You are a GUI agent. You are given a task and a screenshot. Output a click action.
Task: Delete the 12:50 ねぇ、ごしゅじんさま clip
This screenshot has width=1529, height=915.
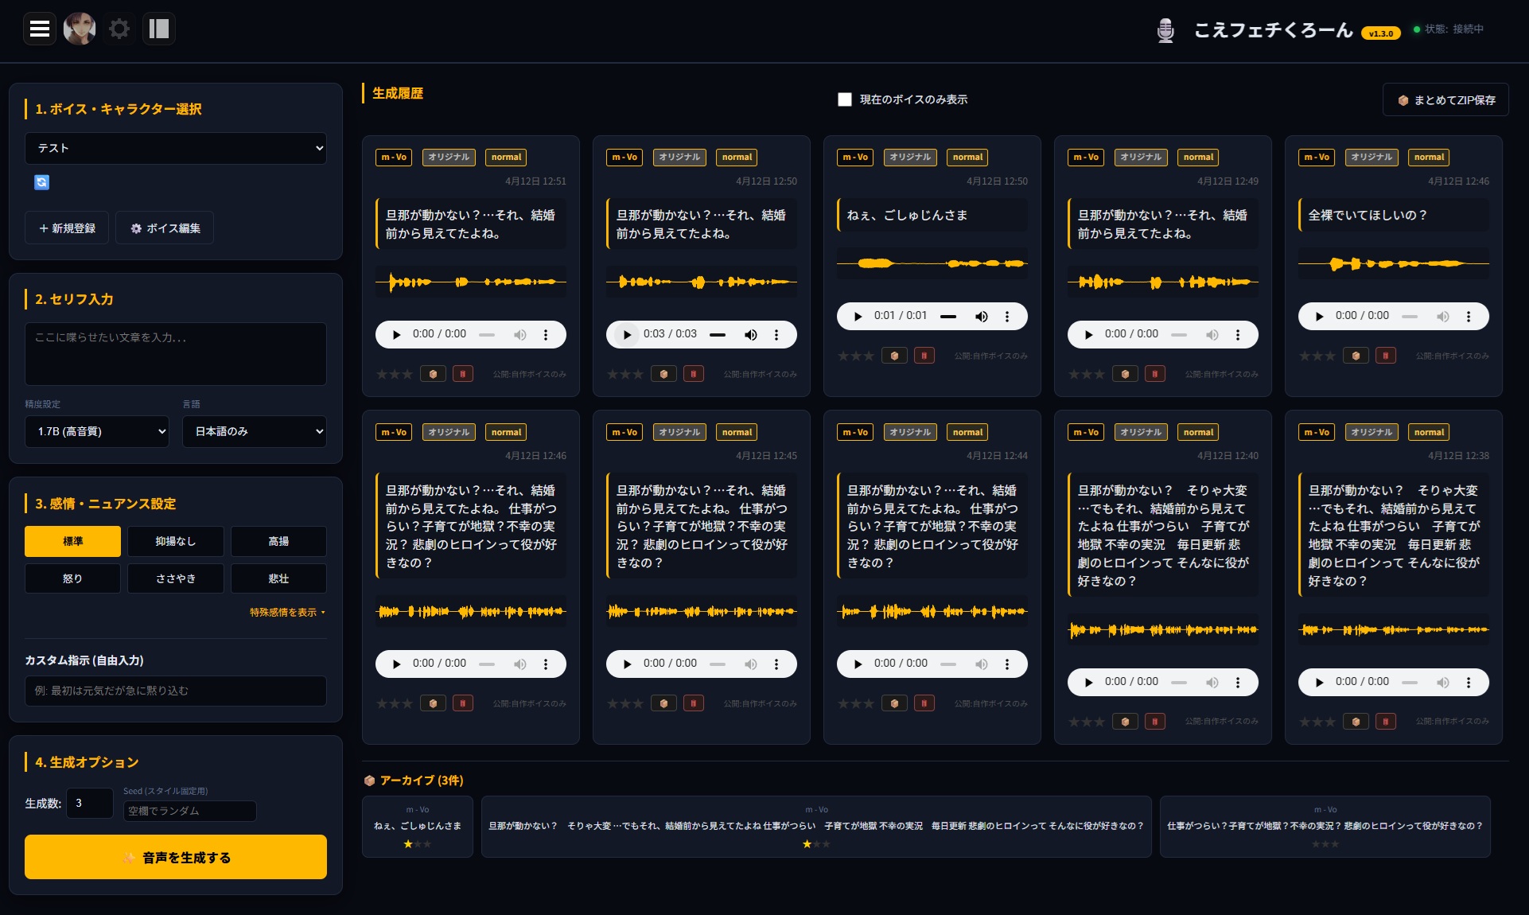point(924,356)
